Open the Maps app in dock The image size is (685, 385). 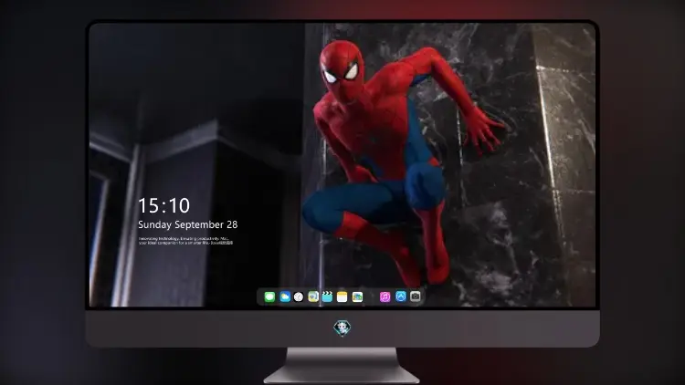tap(313, 297)
